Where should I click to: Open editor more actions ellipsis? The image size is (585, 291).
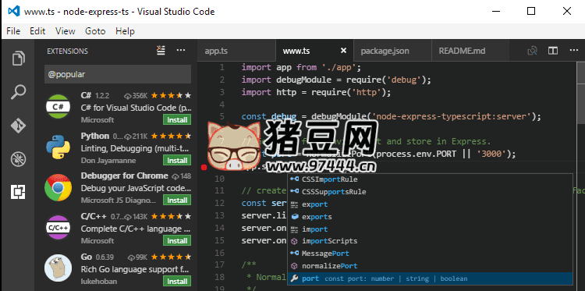click(x=573, y=51)
